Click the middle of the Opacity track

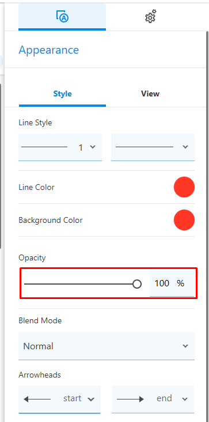point(81,284)
